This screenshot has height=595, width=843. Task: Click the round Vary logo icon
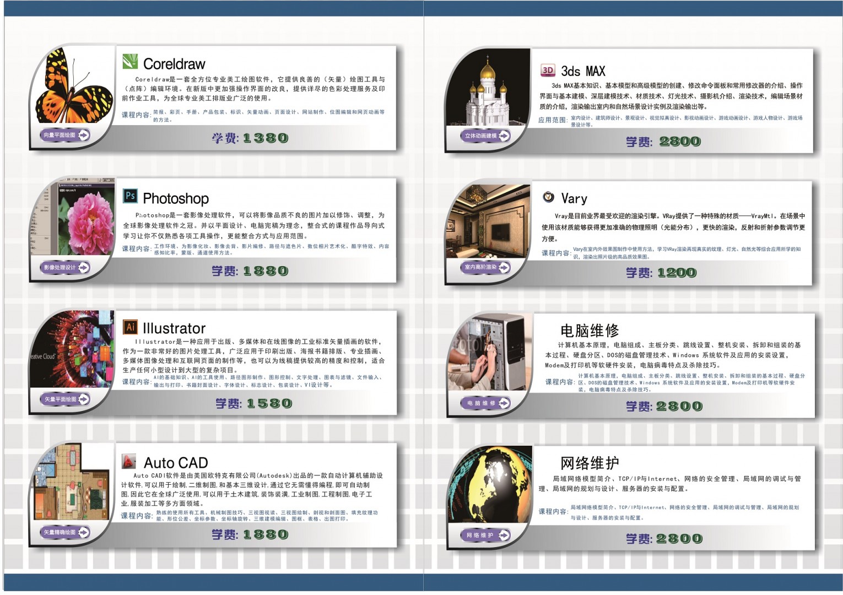click(x=548, y=197)
